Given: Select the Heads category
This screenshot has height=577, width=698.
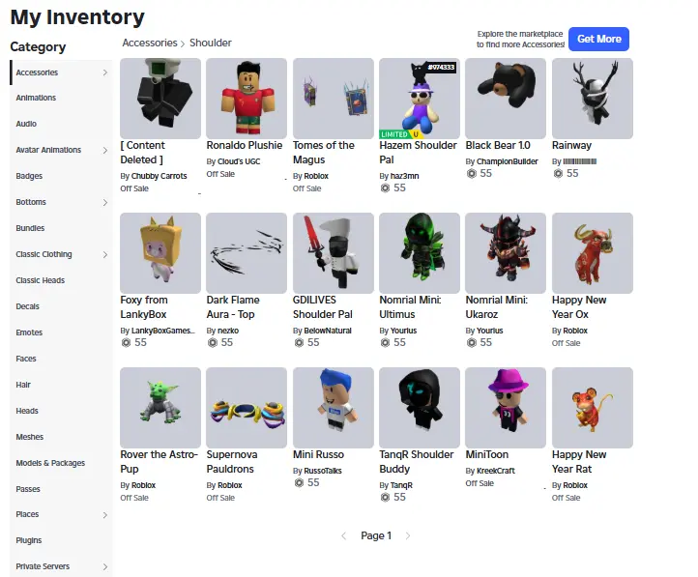Looking at the screenshot, I should click(27, 411).
